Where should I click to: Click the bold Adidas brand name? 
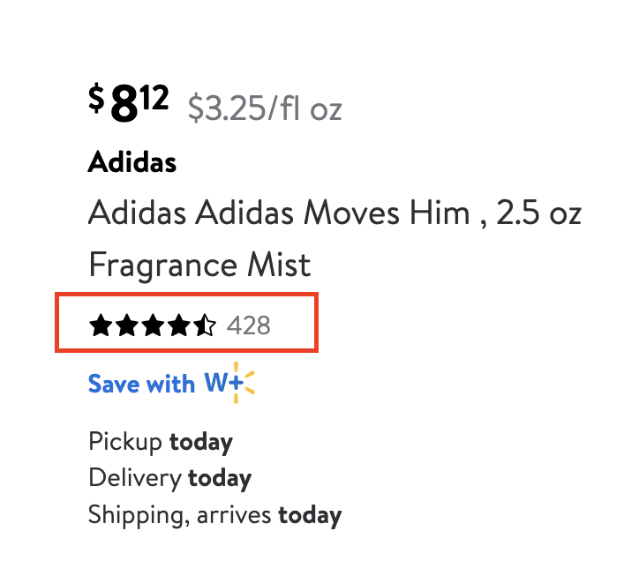point(132,162)
